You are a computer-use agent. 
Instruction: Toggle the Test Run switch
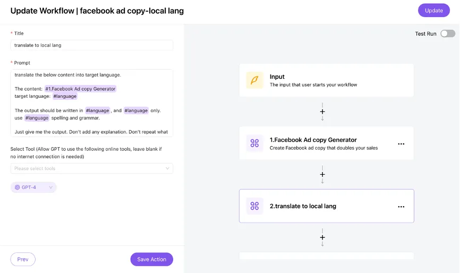pyautogui.click(x=447, y=33)
